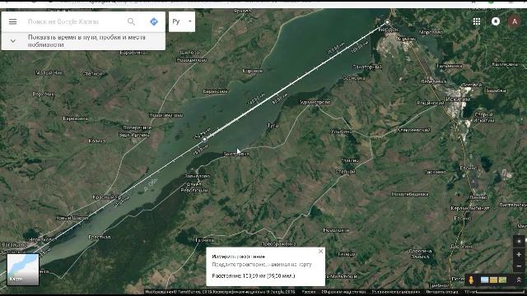Click the distance result text in the popup
Viewport: 527px width, 296px height.
pos(254,276)
